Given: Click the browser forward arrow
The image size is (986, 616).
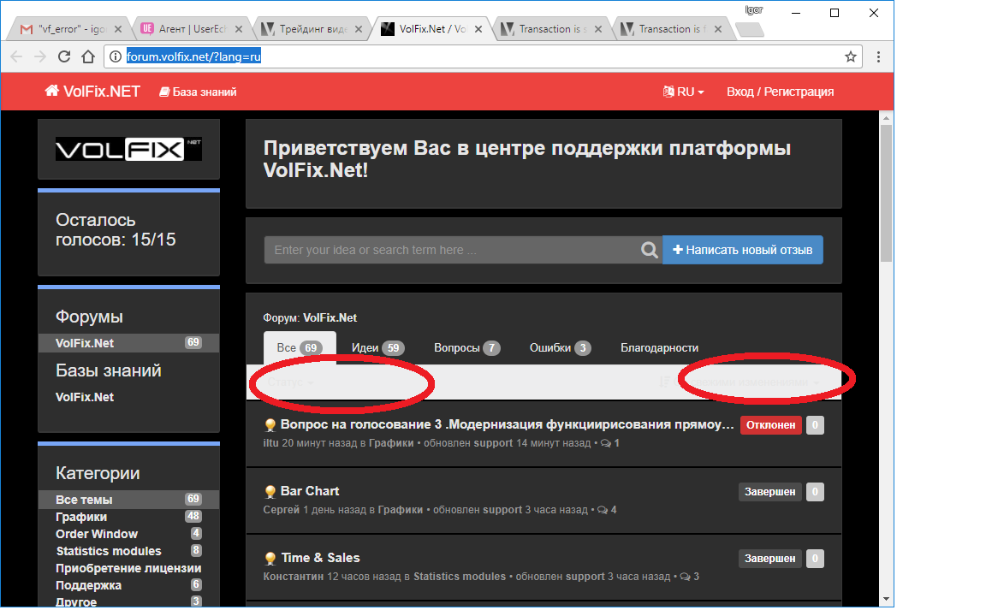Looking at the screenshot, I should (40, 56).
